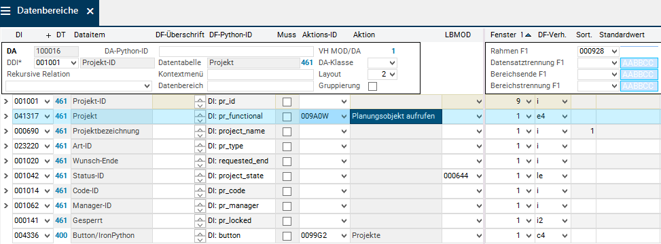Expand the row 041317 Projekt arrow
This screenshot has height=244, width=661.
6,117
